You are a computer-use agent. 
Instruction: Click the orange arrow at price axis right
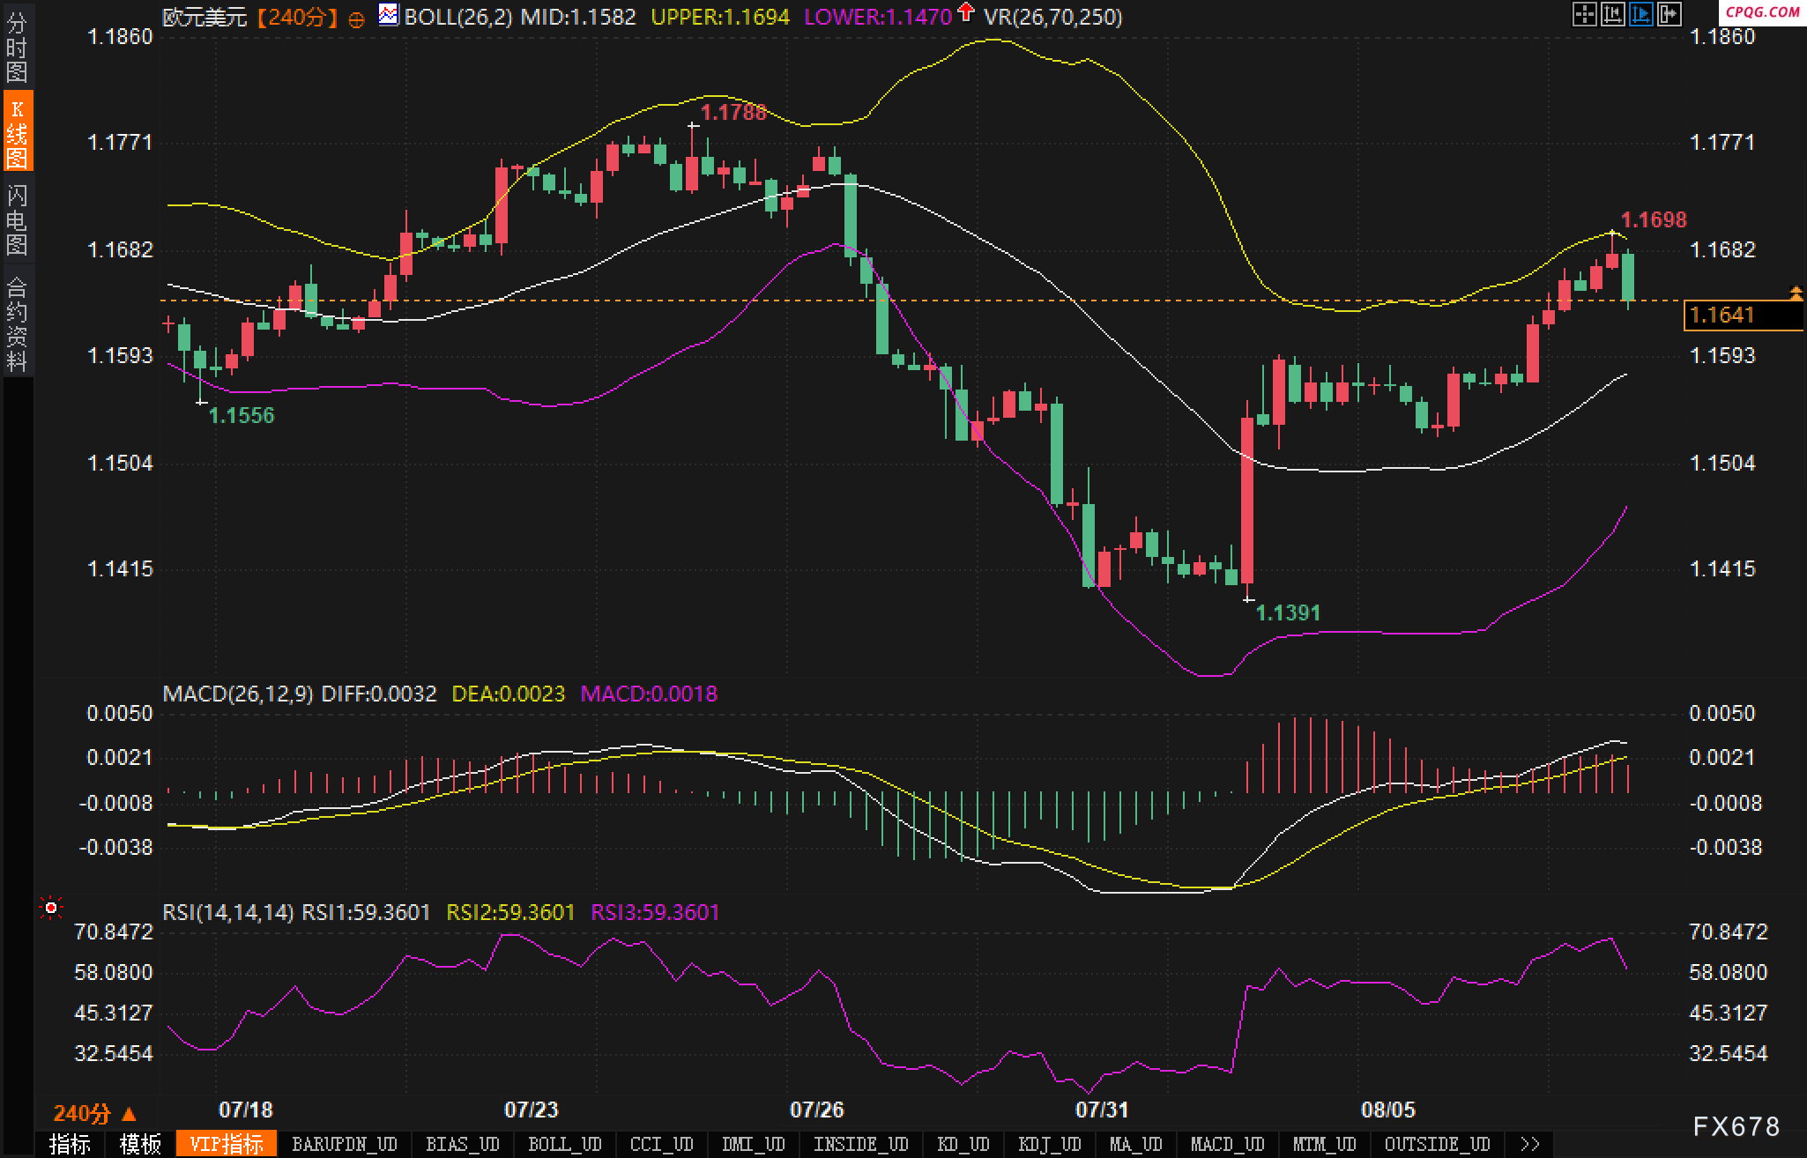tap(1796, 293)
